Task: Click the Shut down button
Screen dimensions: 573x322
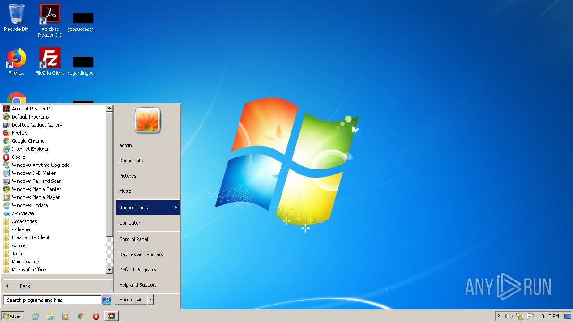Action: [131, 300]
